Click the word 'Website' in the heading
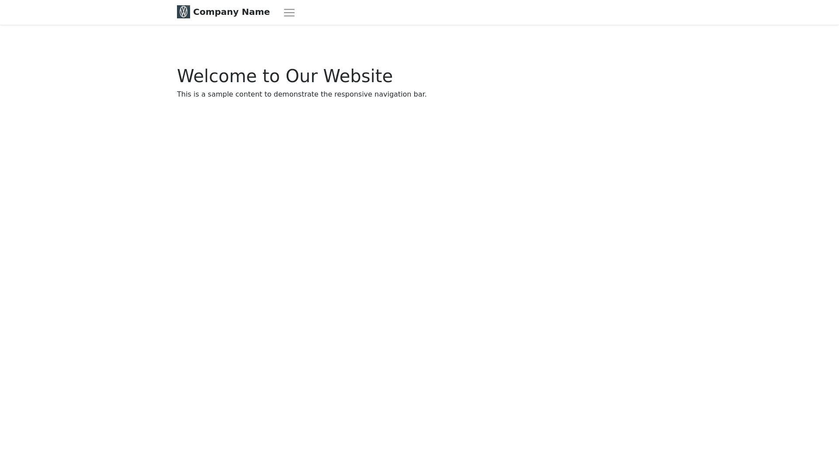The image size is (839, 472). coord(358,76)
